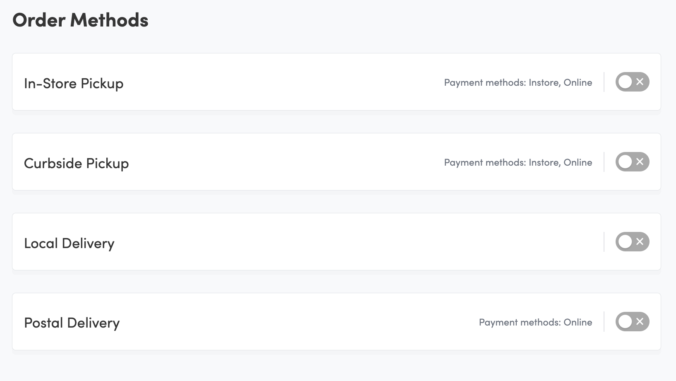Click the X icon on In-Store Pickup toggle
676x381 pixels.
[x=640, y=82]
